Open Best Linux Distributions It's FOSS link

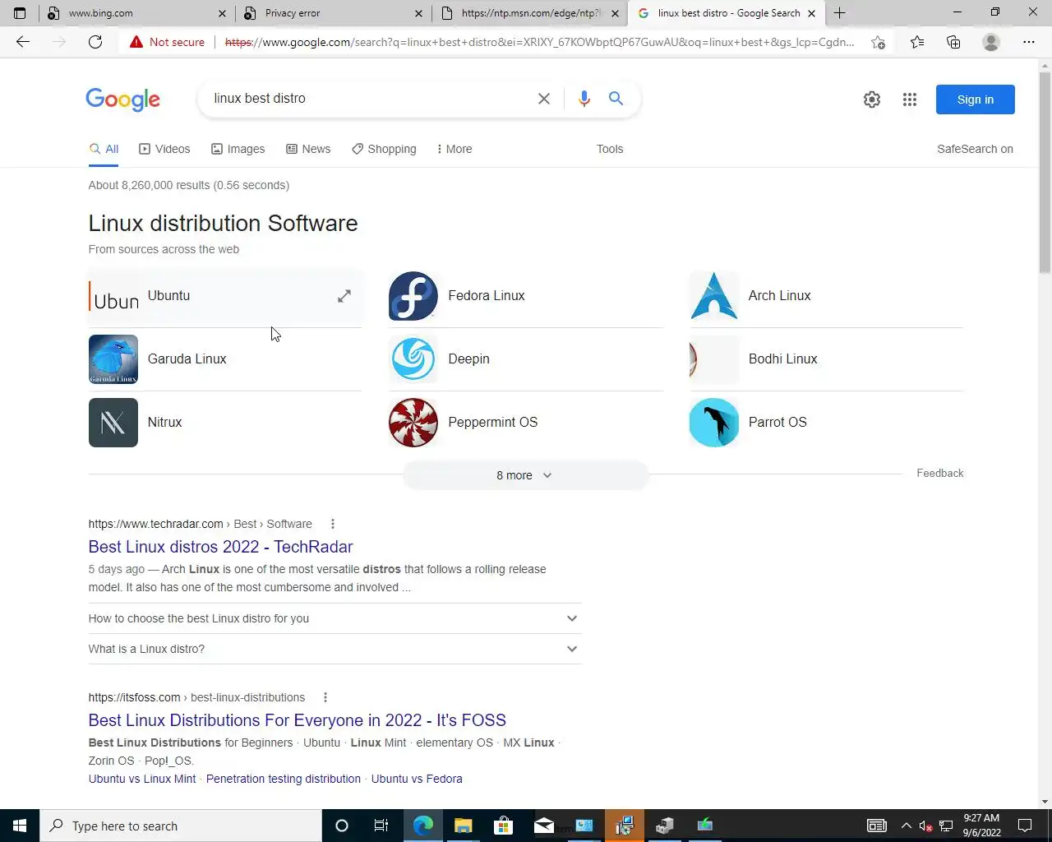pyautogui.click(x=298, y=720)
